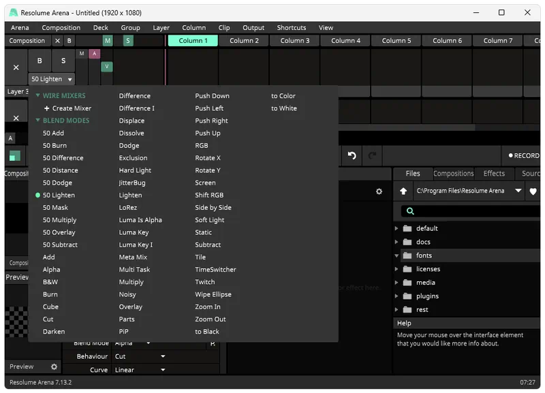The height and width of the screenshot is (393, 545).
Task: Choose the to White blend mode
Action: (x=283, y=108)
